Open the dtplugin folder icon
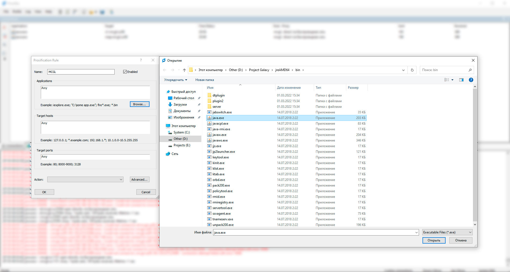 tap(209, 95)
